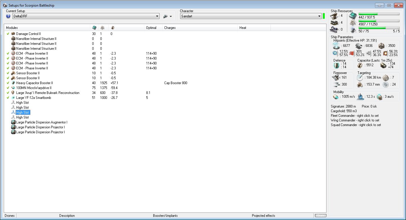Click the green indicator beside the Character dropdown
Screen dimensions: 406x220
[x=324, y=16]
